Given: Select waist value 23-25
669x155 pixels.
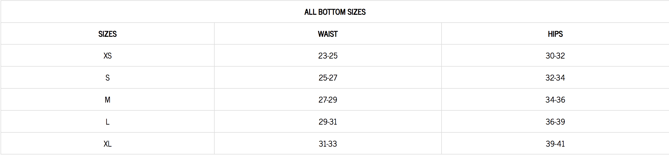Looking at the screenshot, I should (328, 56).
